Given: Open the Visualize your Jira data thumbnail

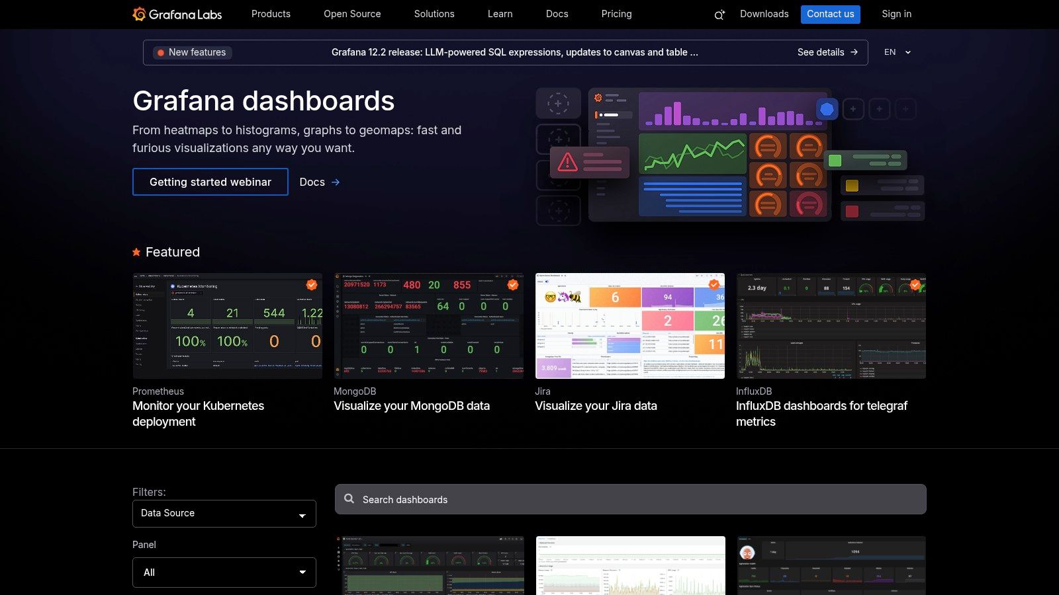Looking at the screenshot, I should [630, 325].
